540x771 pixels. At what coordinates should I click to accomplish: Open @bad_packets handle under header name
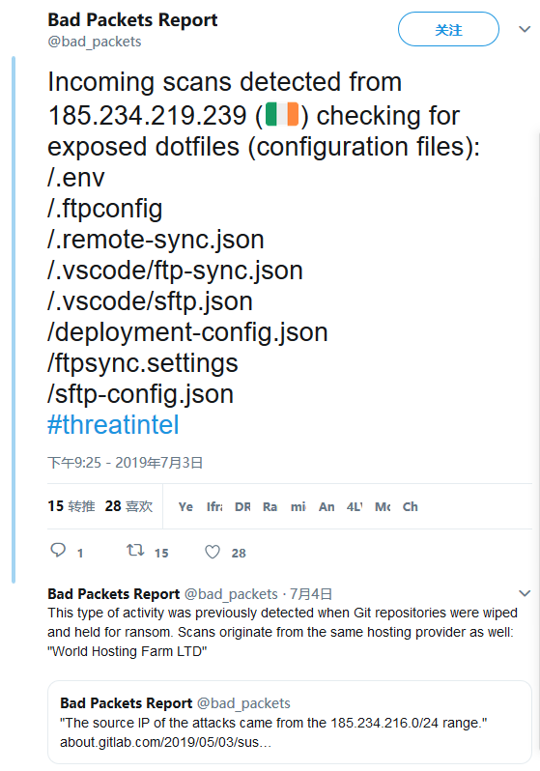click(x=95, y=42)
